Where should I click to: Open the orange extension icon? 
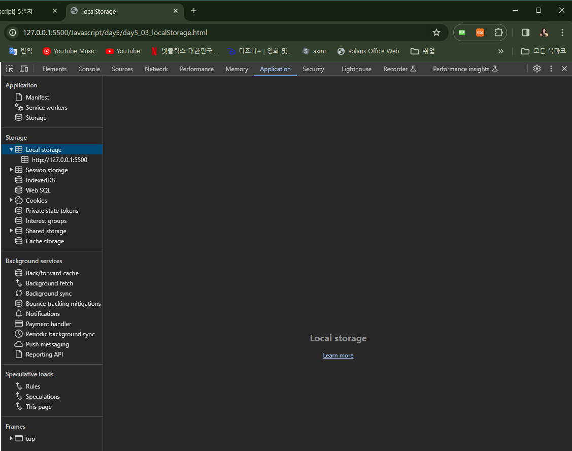[x=480, y=33]
